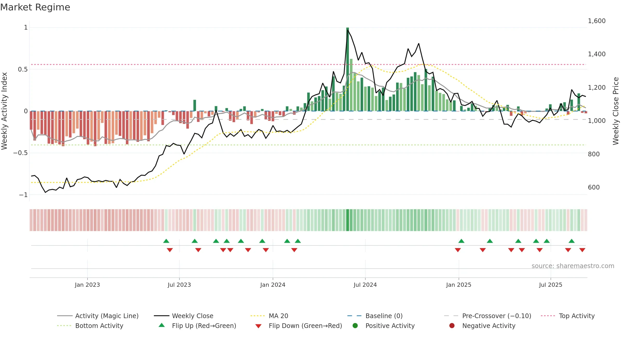Click the Weekly Close Price axis title
Screen dimensions: 623x350
coord(616,111)
